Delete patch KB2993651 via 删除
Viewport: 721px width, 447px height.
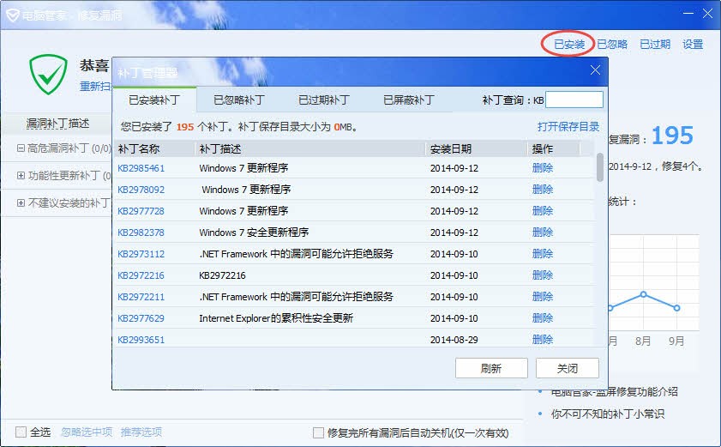tap(543, 339)
